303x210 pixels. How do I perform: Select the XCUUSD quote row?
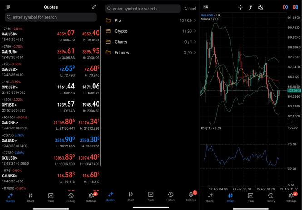coord(50,158)
